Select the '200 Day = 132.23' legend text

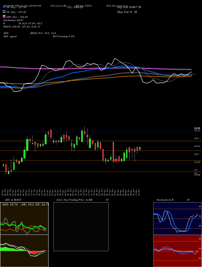pyautogui.click(x=17, y=17)
